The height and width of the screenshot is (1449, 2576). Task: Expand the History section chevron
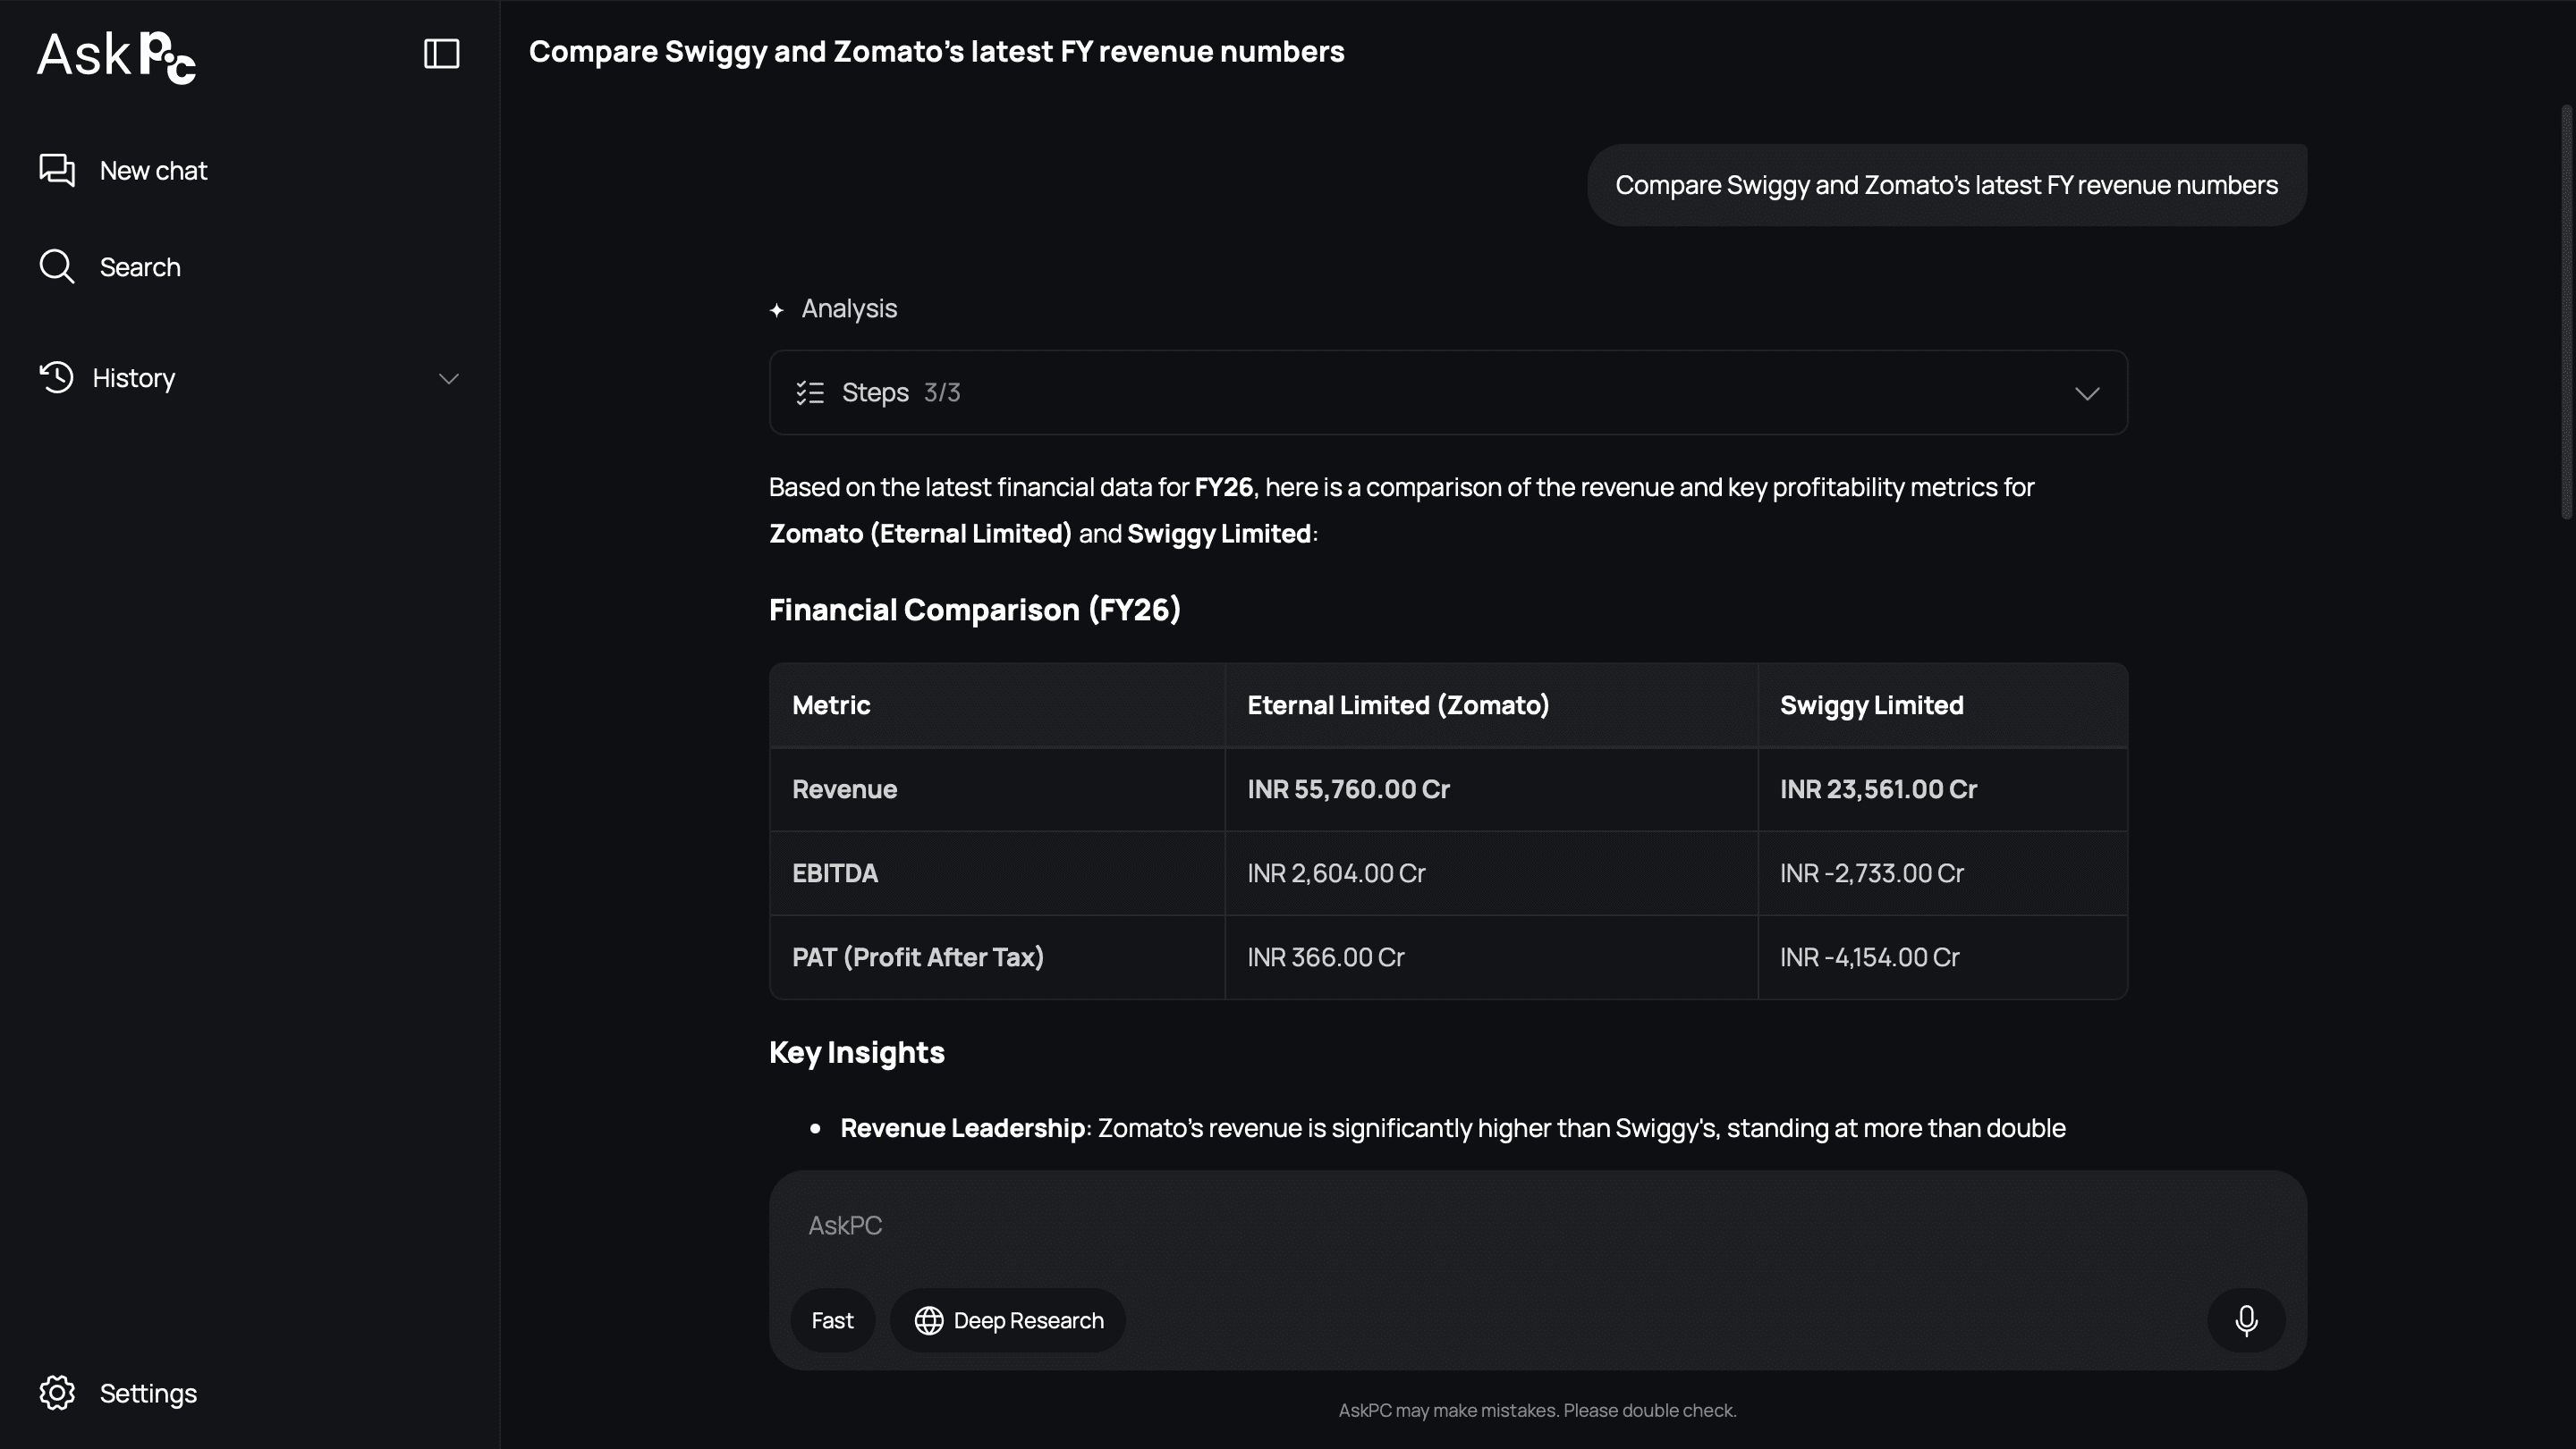point(449,379)
